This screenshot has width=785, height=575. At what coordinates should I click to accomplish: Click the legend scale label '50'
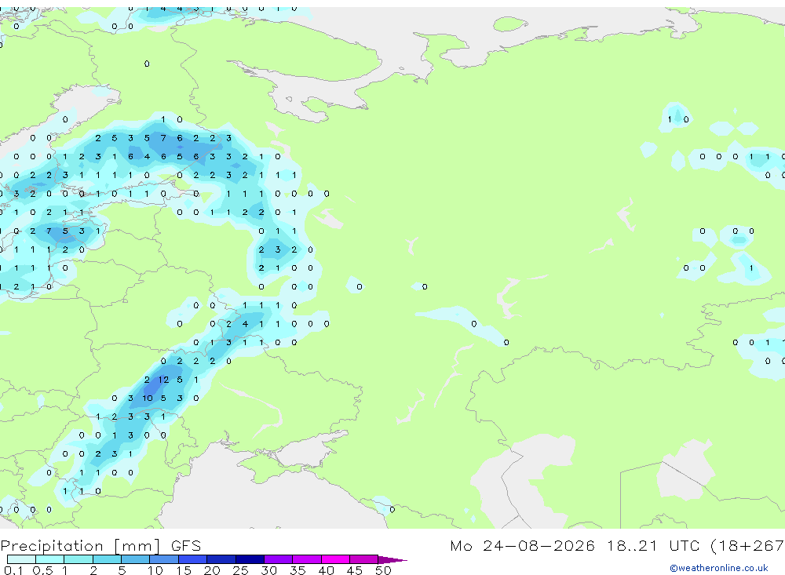coord(383,570)
